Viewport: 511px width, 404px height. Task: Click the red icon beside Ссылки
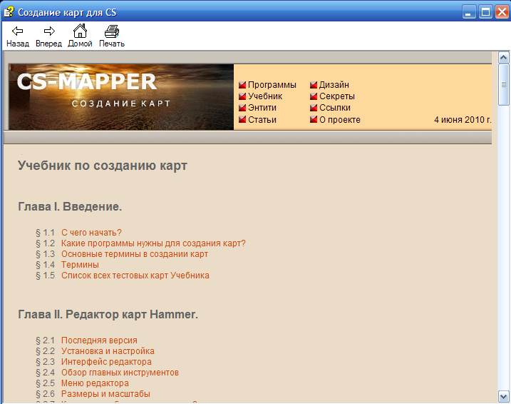pyautogui.click(x=314, y=108)
